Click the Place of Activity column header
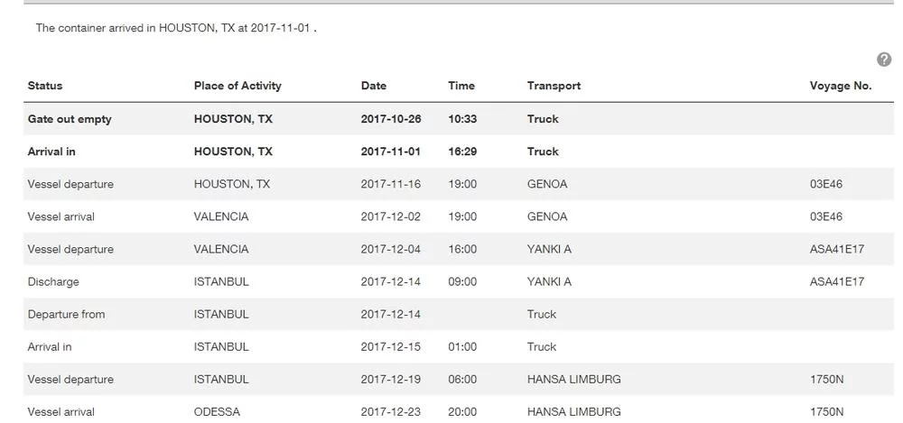The height and width of the screenshot is (423, 903). coord(237,86)
